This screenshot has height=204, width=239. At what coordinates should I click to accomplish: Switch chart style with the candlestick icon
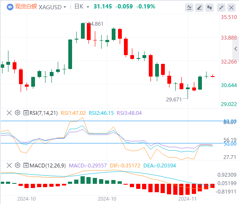(x=209, y=8)
